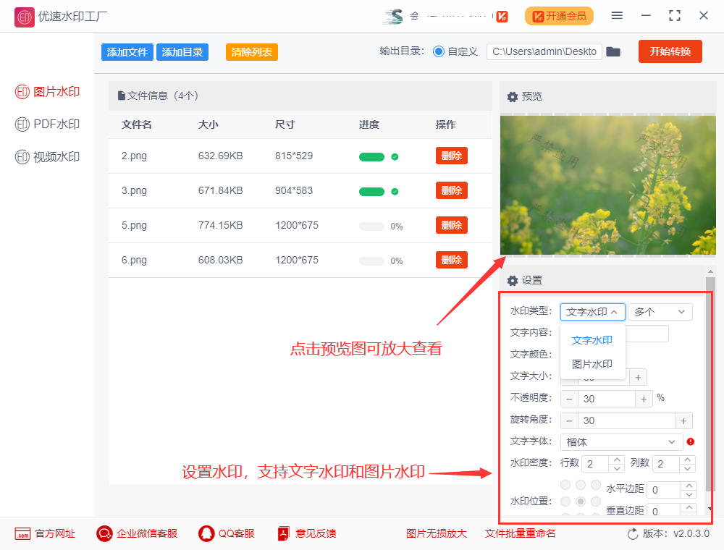
Task: Click the red font warning icon
Action: (x=691, y=441)
